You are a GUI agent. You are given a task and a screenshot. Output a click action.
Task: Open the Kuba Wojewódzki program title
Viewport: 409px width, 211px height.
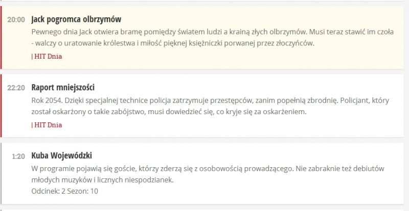point(61,155)
